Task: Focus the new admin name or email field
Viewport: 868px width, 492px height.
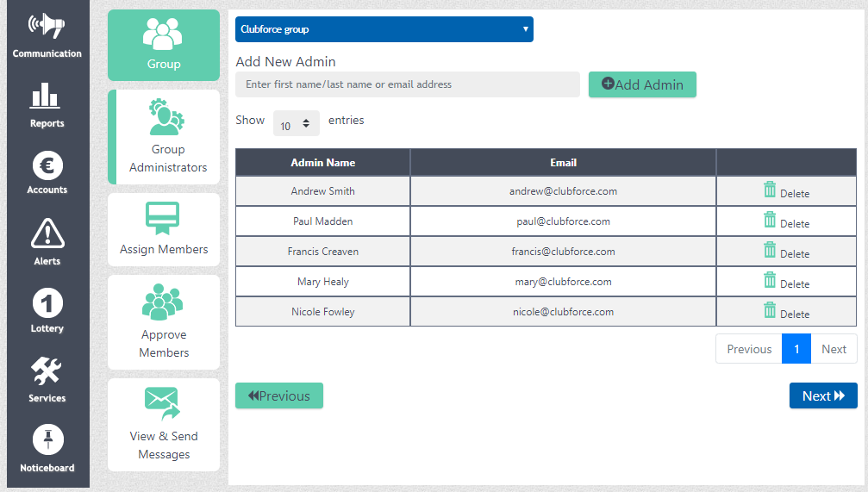Action: [x=408, y=84]
